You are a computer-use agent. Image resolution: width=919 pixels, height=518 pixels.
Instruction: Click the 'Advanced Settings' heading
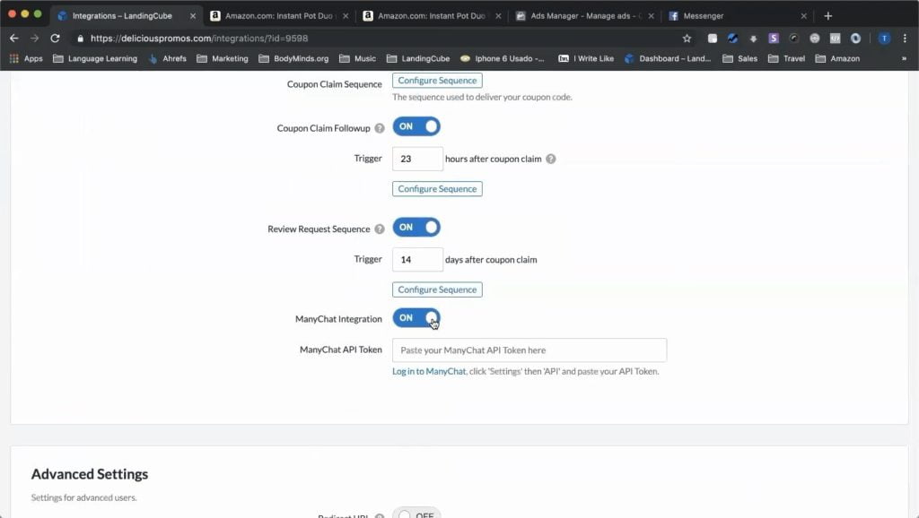tap(90, 473)
